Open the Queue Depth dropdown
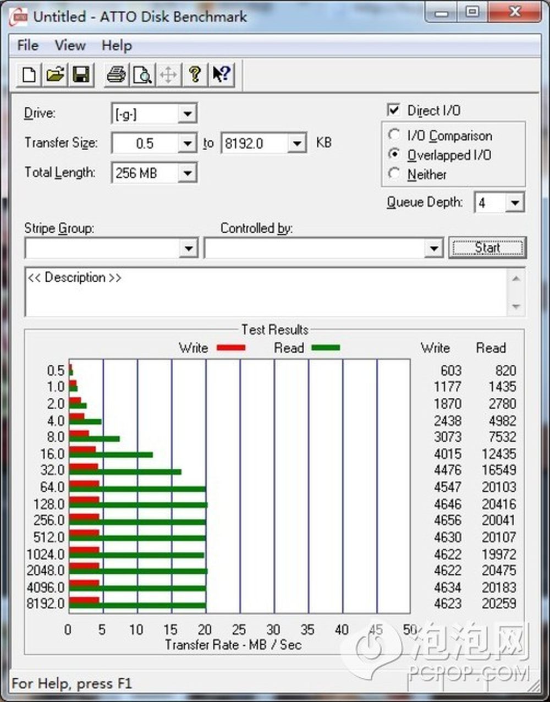Viewport: 550px width, 702px height. [514, 203]
